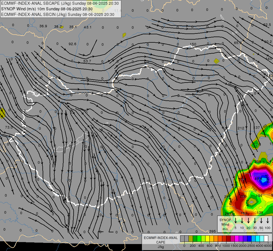Click the 100 speed label in wind legend

click(x=268, y=228)
